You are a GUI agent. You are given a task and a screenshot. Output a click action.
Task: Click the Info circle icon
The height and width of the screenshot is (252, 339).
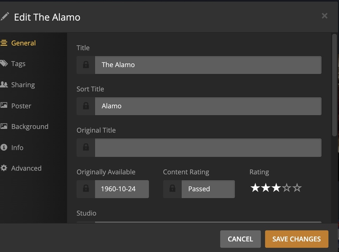[4, 147]
